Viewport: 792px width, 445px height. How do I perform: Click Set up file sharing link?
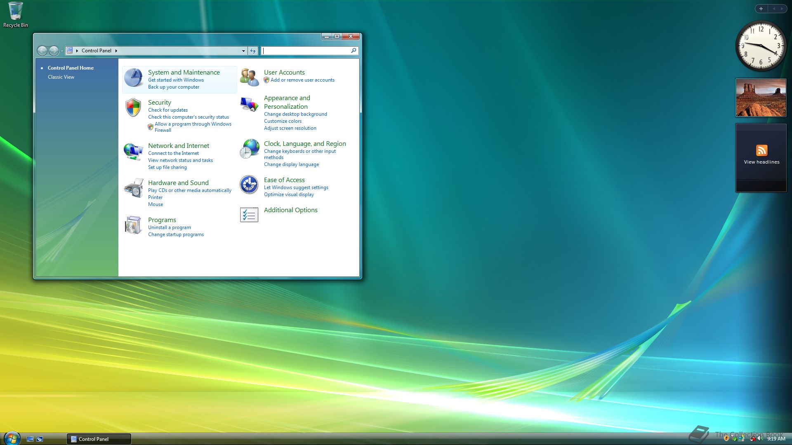(x=167, y=167)
